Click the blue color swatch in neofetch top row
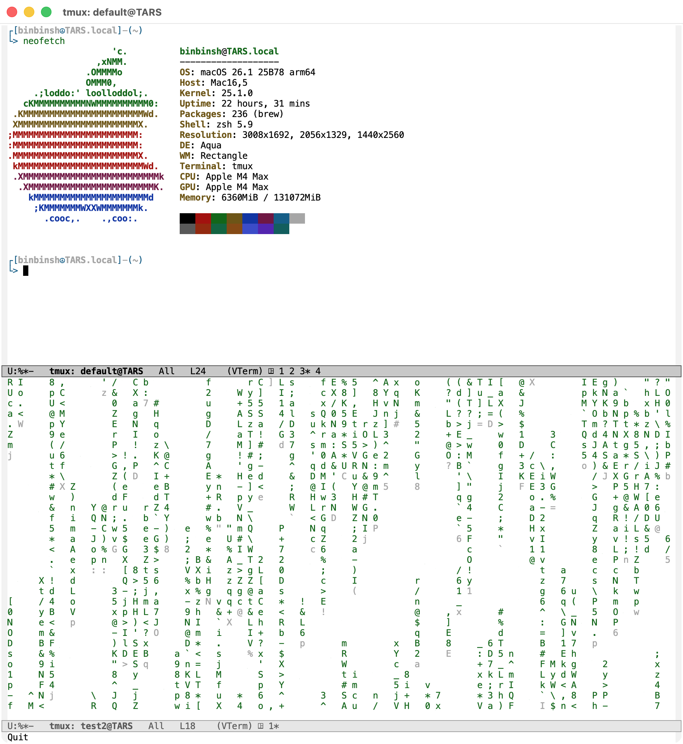The width and height of the screenshot is (683, 744). 250,218
